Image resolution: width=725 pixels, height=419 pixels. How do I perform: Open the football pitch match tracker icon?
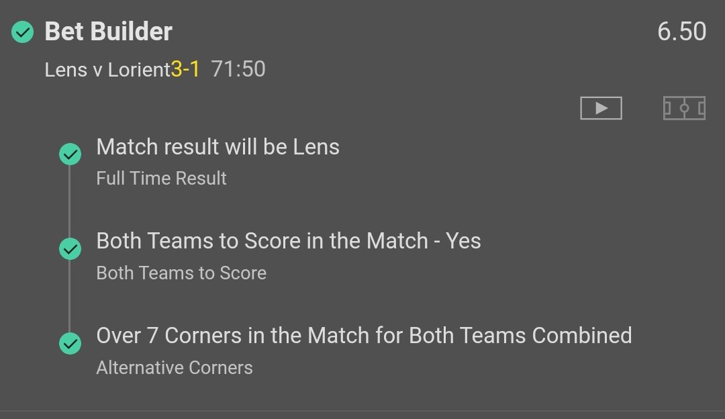tap(684, 108)
